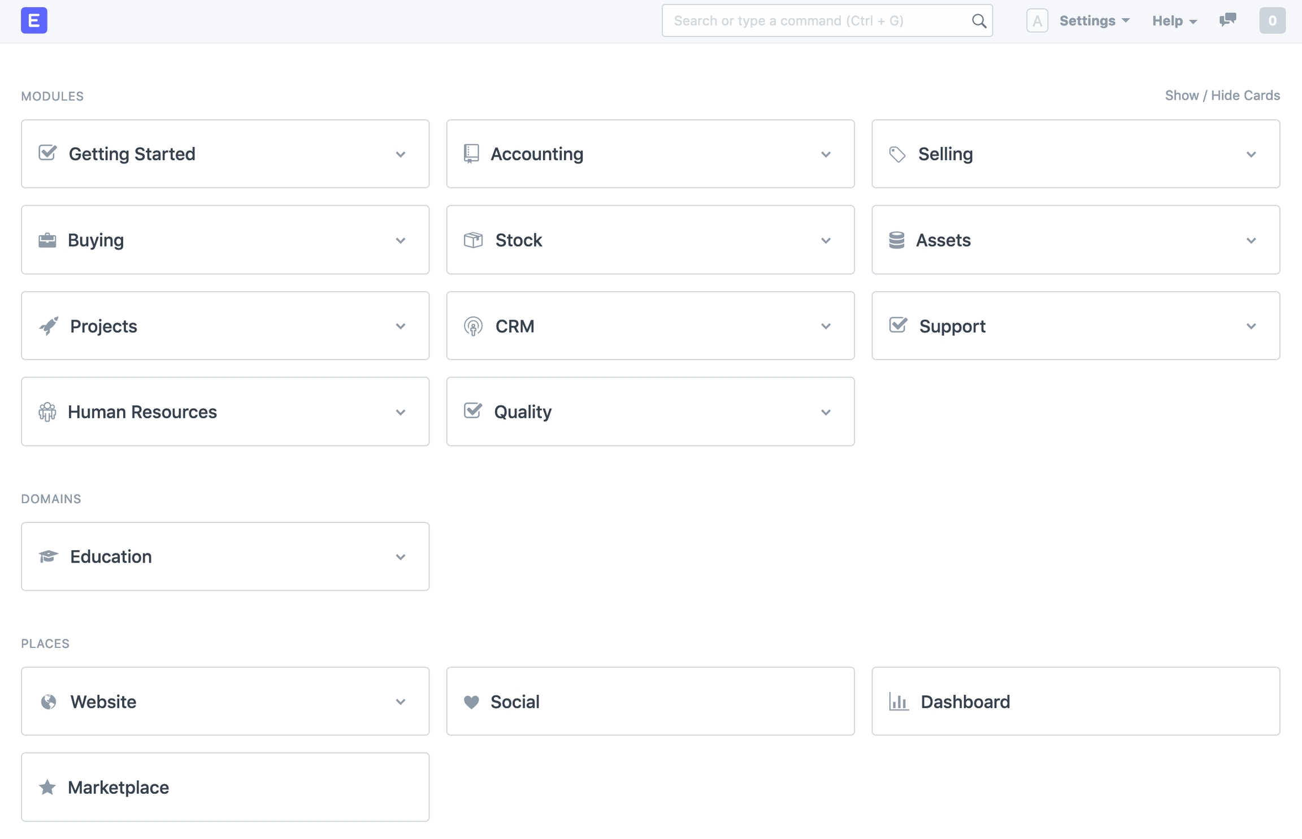The height and width of the screenshot is (839, 1302).
Task: Click the Dashboard bar chart icon
Action: 899,702
